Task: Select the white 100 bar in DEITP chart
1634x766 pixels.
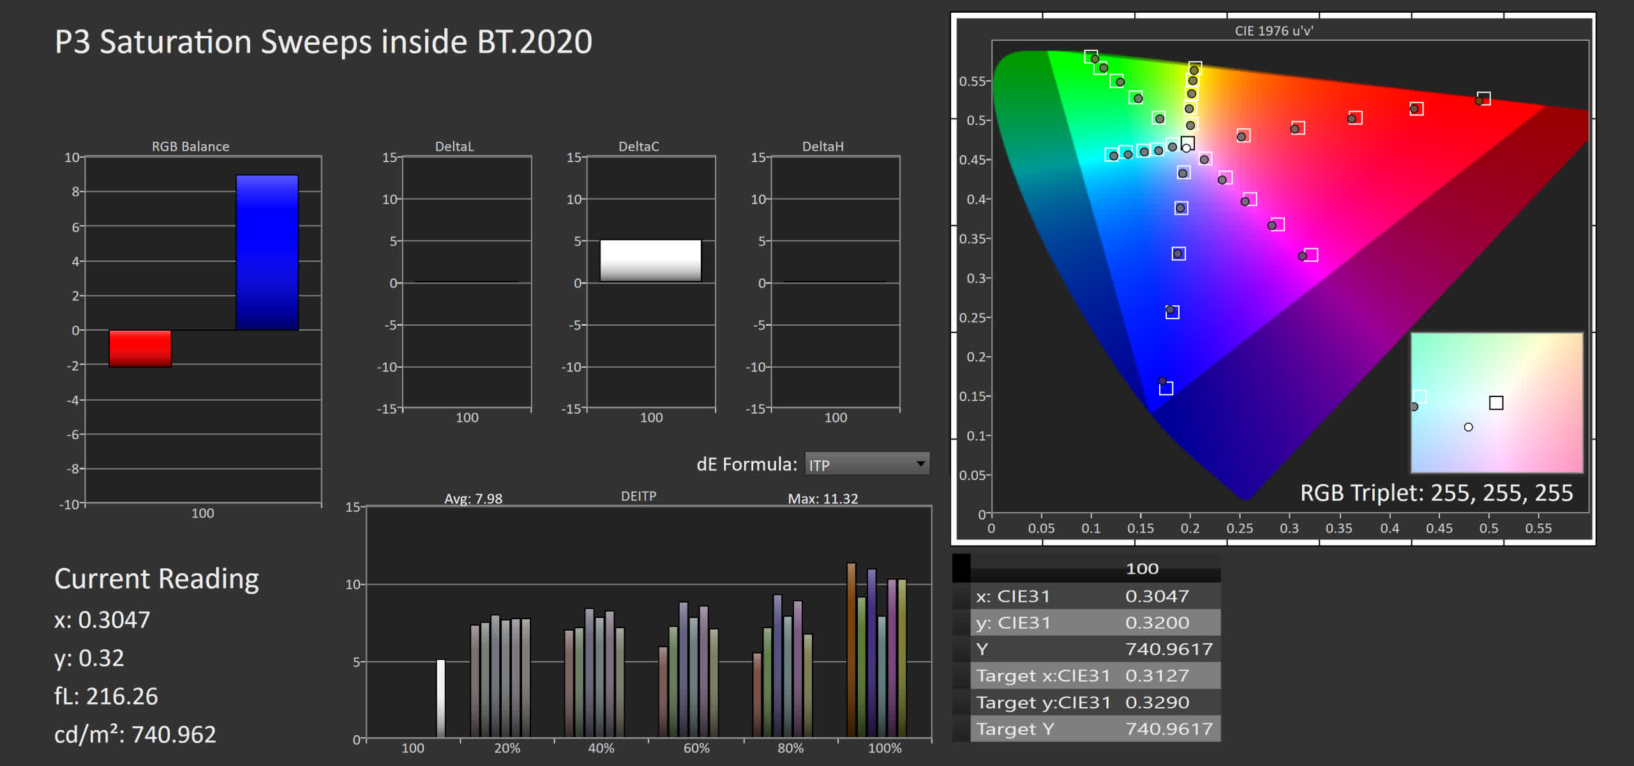Action: [x=440, y=697]
